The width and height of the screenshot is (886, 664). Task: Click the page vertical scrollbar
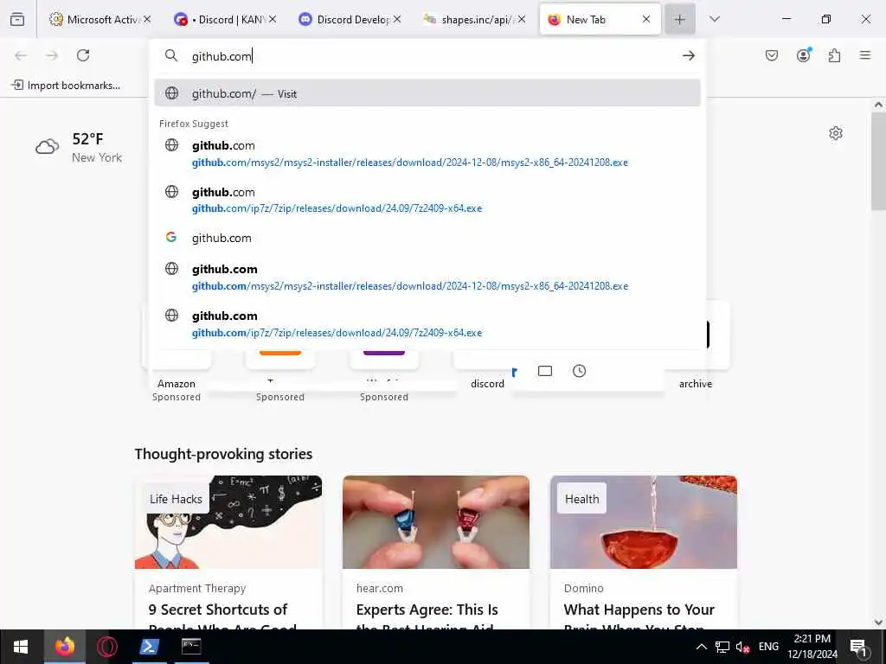878,162
